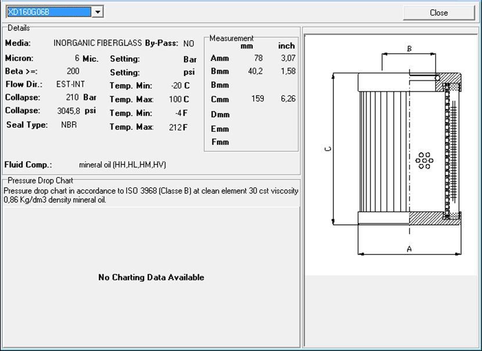Click the filter element cross-section drawing

click(409, 151)
